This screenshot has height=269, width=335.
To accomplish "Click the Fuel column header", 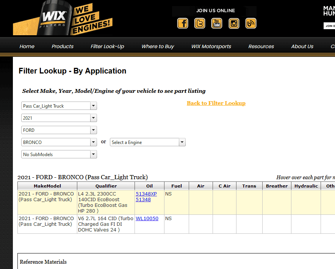I will (177, 186).
